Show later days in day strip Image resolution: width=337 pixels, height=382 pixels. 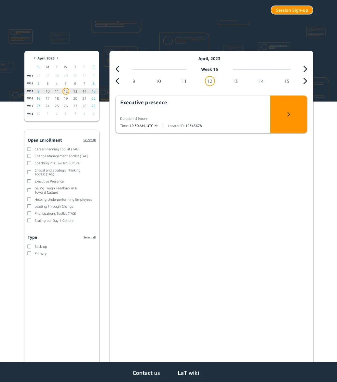(305, 81)
